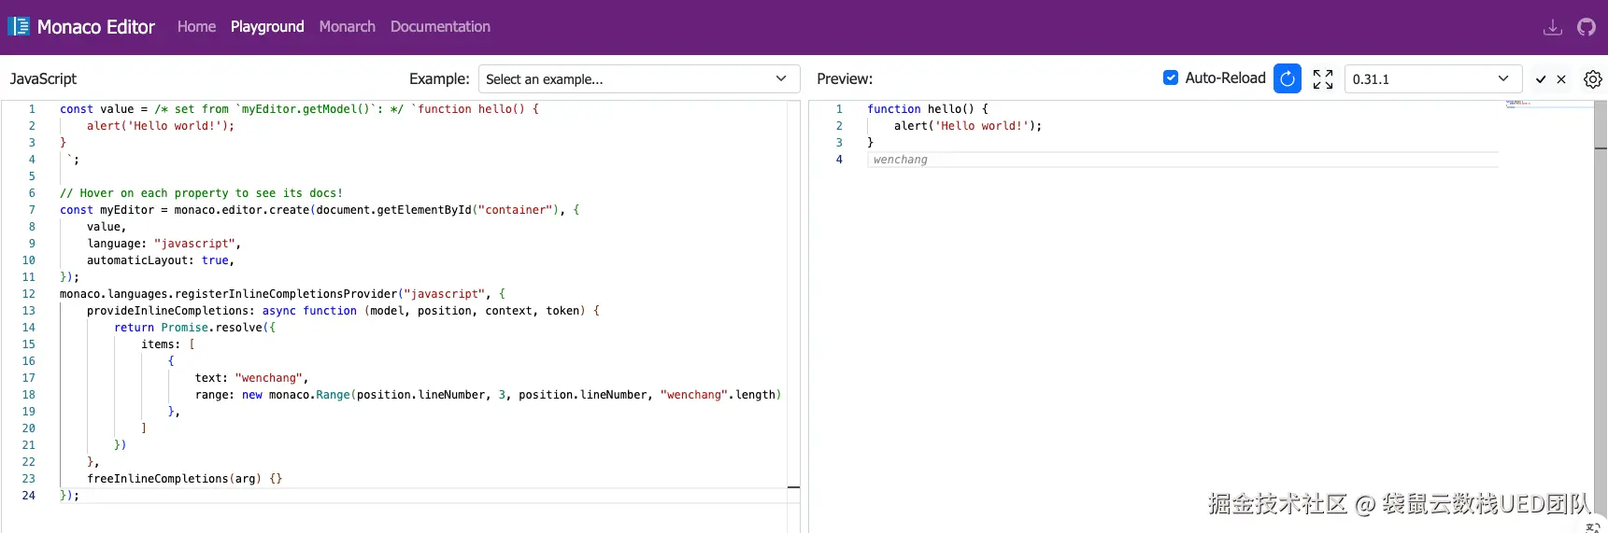Open the GitHub repository icon
Viewport: 1608px width, 533px height.
coord(1587,27)
